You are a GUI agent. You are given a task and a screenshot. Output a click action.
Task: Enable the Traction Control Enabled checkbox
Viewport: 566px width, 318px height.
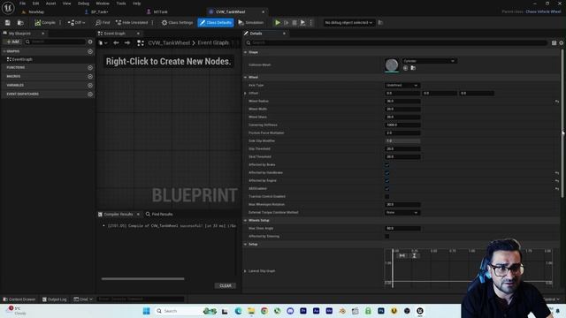(387, 196)
